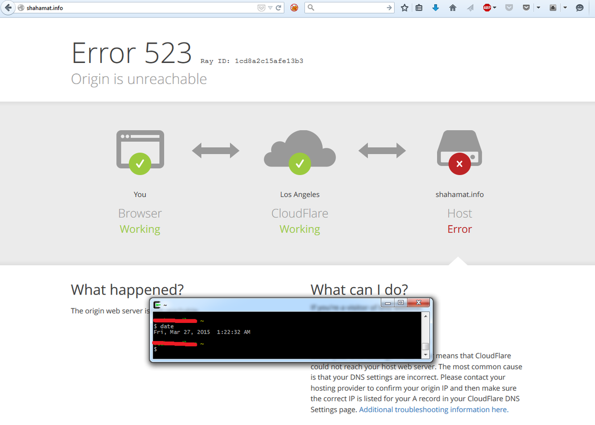Minimize the terminal window
Viewport: 595px width, 425px height.
[x=389, y=303]
